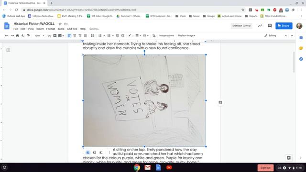Set image to Break text mode
Image resolution: width=306 pixels, height=172 pixels.
tap(101, 152)
